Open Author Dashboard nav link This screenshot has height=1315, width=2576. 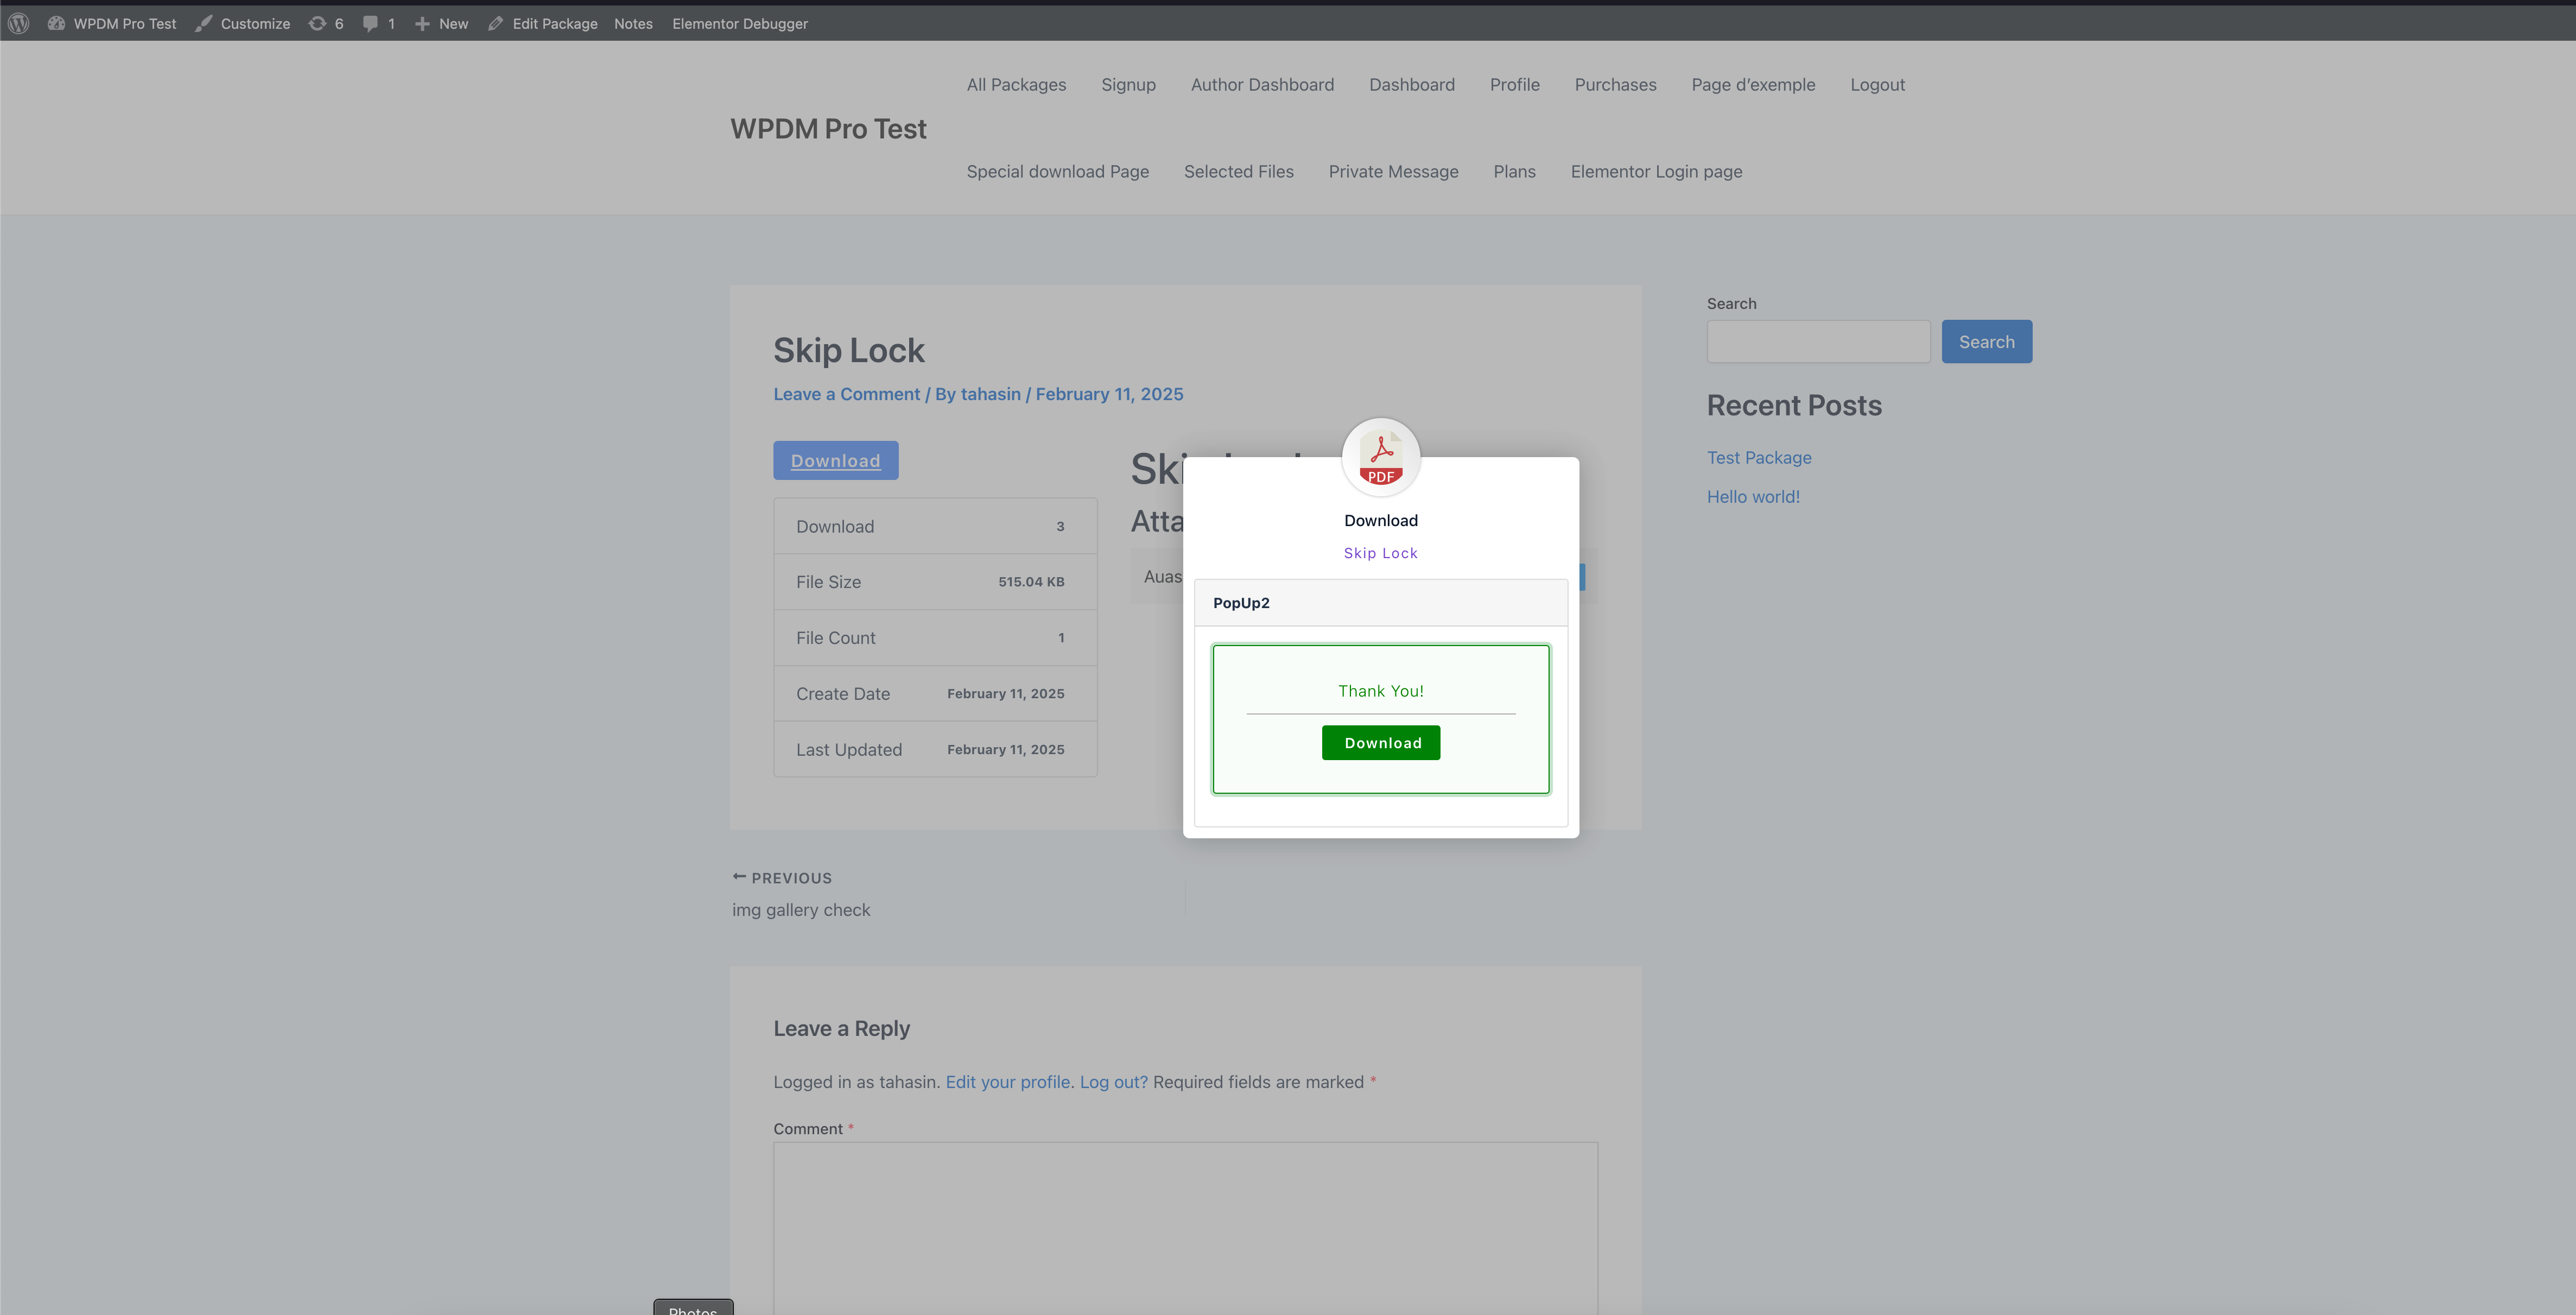click(x=1262, y=85)
